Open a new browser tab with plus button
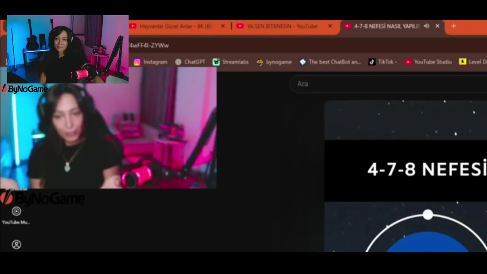Image resolution: width=487 pixels, height=274 pixels. [454, 26]
